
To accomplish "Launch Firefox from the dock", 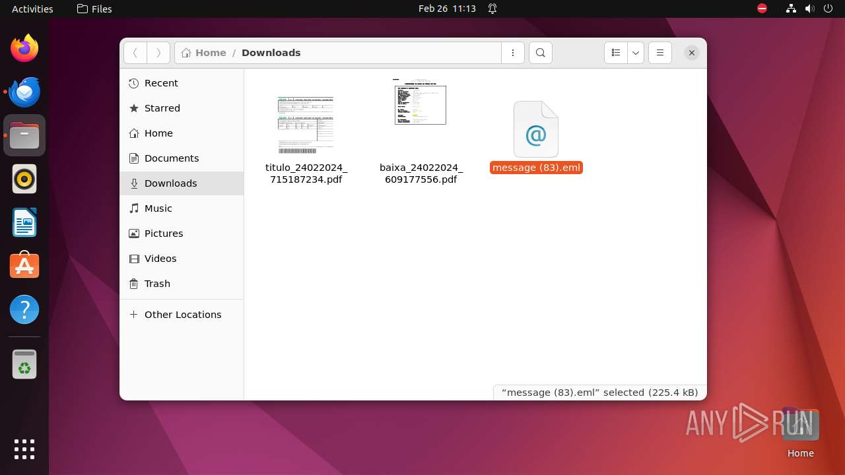I will 24,48.
